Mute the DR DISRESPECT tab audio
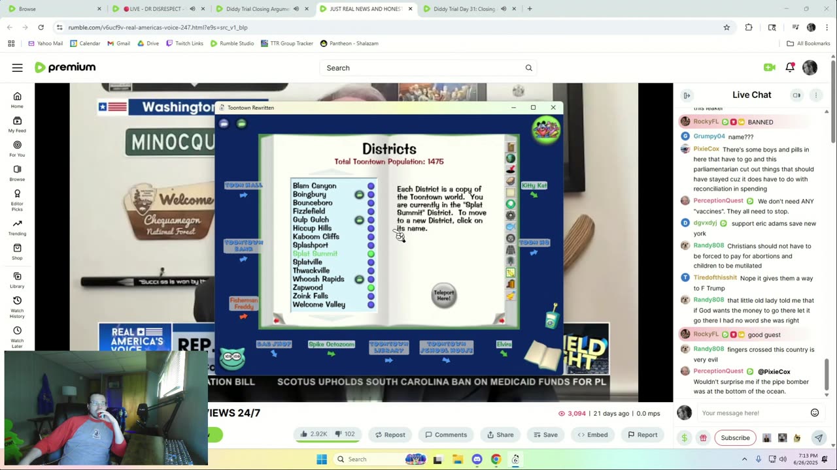This screenshot has width=837, height=470. (x=192, y=9)
